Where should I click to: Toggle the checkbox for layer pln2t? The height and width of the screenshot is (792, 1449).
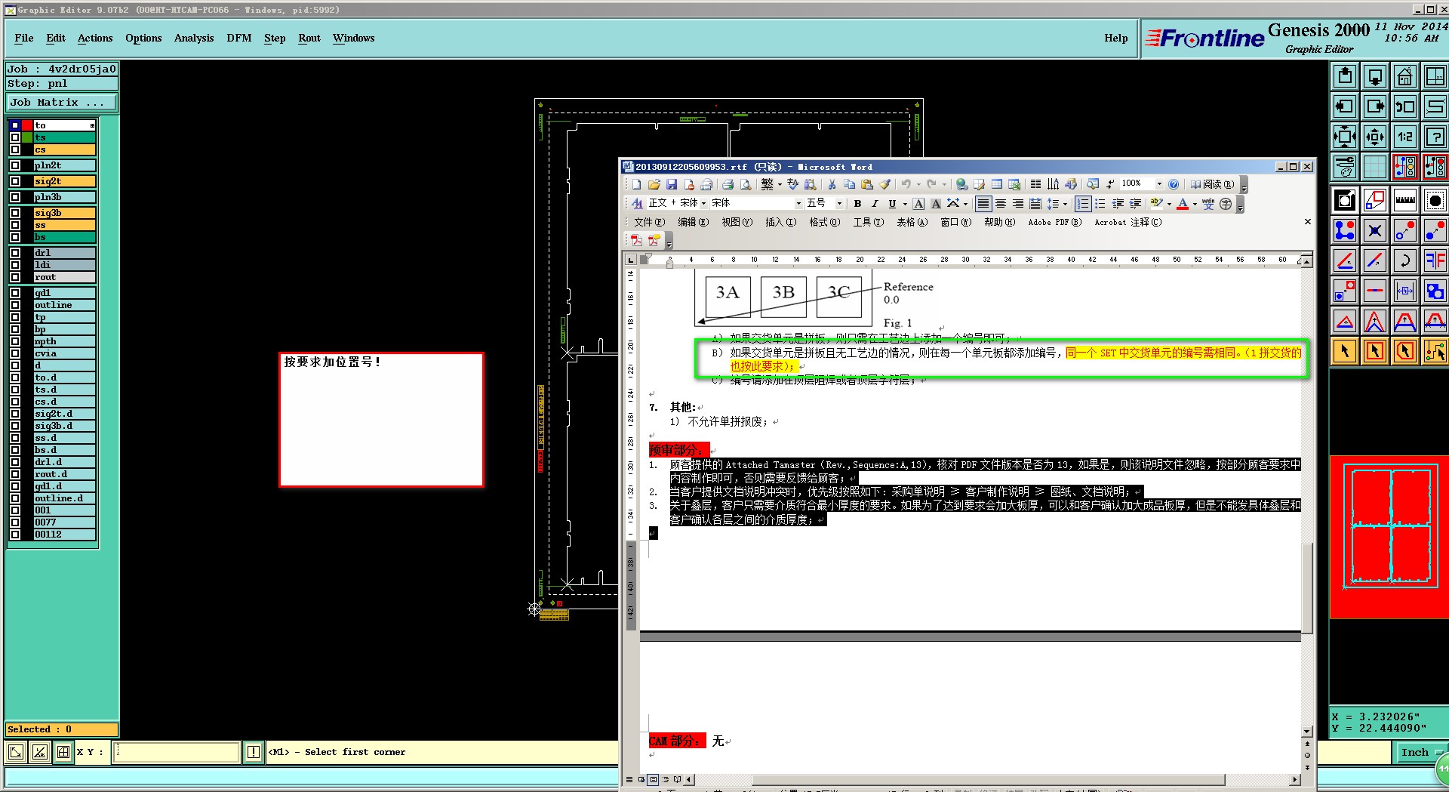pyautogui.click(x=15, y=165)
